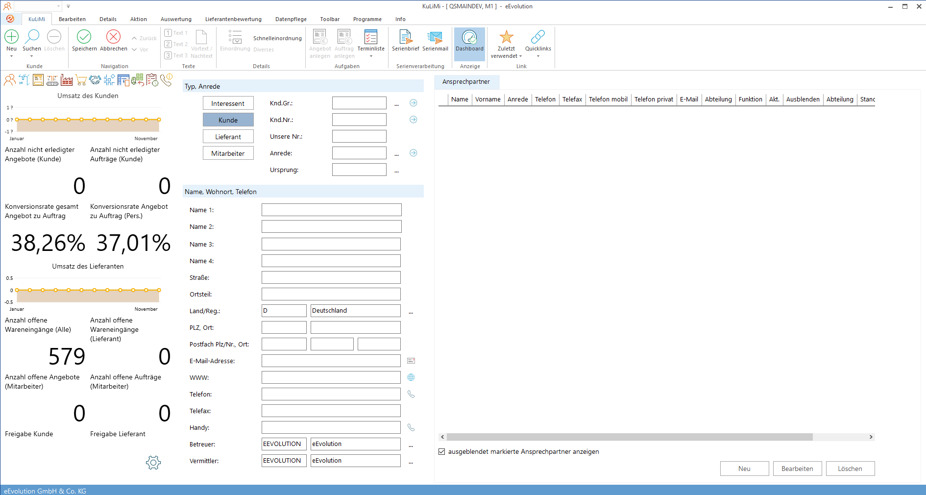Select the forklift return dashboard icon
926x495 pixels.
click(138, 80)
